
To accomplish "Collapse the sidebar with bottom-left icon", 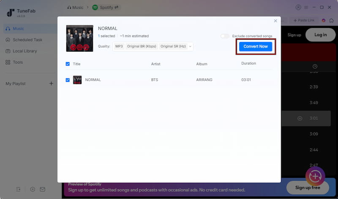I will 18,190.
